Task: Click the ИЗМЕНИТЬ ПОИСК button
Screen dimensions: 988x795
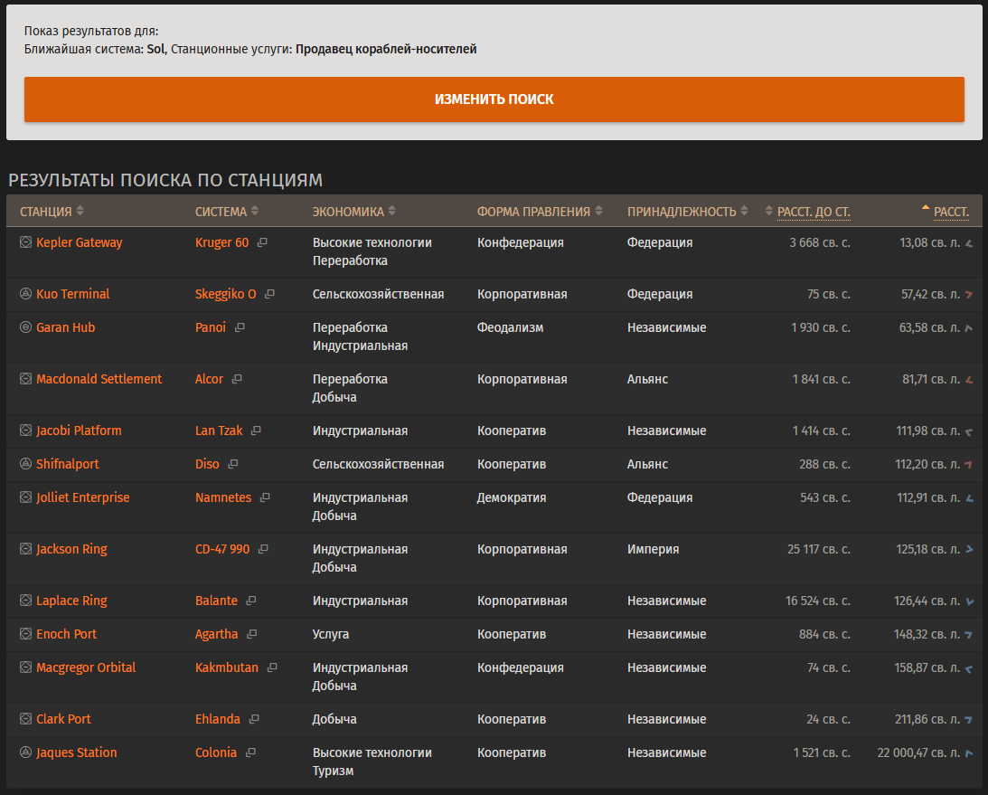Action: [x=494, y=99]
